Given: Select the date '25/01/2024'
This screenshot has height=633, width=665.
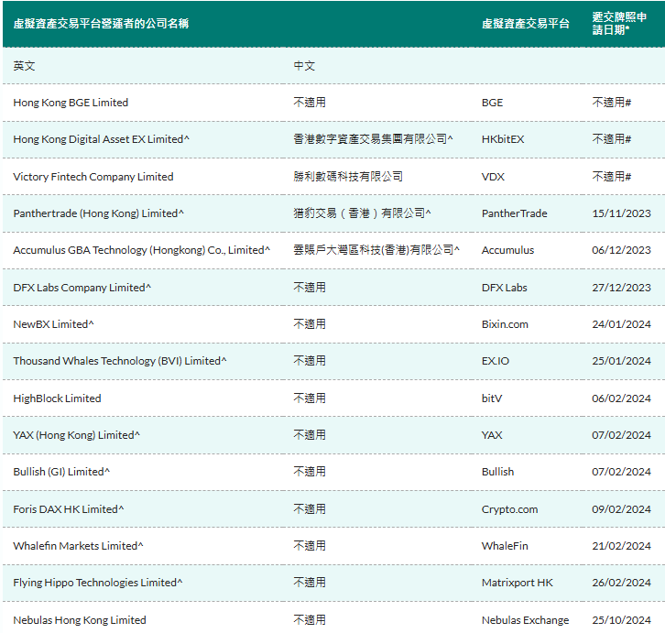Looking at the screenshot, I should [x=621, y=361].
